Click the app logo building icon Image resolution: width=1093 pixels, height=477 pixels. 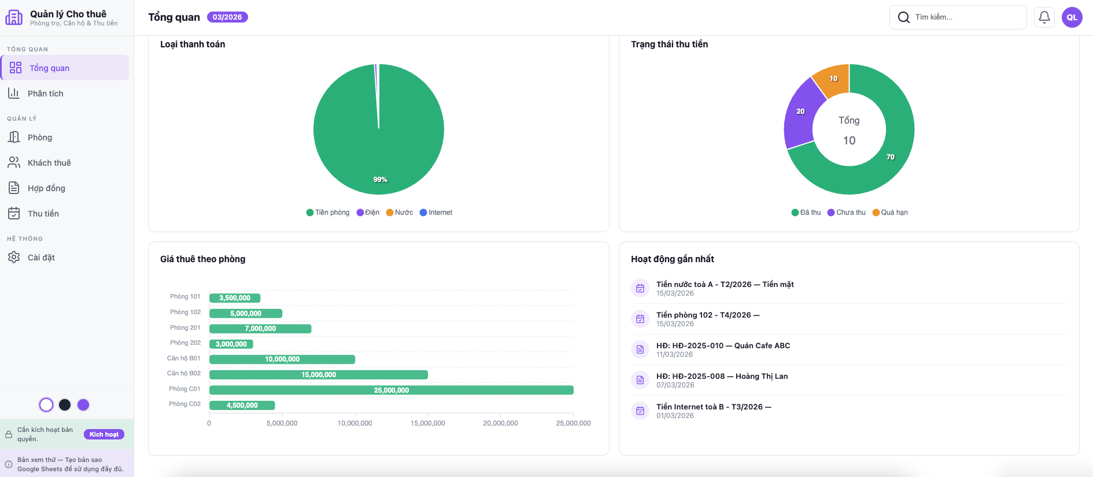14,17
